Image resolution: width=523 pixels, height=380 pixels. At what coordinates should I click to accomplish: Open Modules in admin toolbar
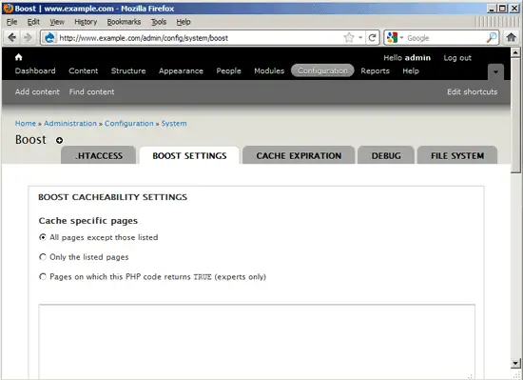pos(269,70)
